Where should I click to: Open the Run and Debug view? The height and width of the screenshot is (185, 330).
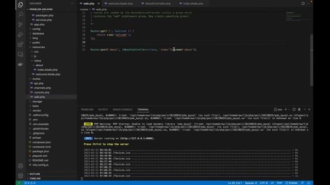21,34
